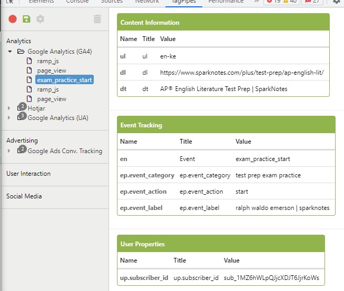Click the Event Tracking panel header
This screenshot has height=291, width=344.
click(226, 125)
